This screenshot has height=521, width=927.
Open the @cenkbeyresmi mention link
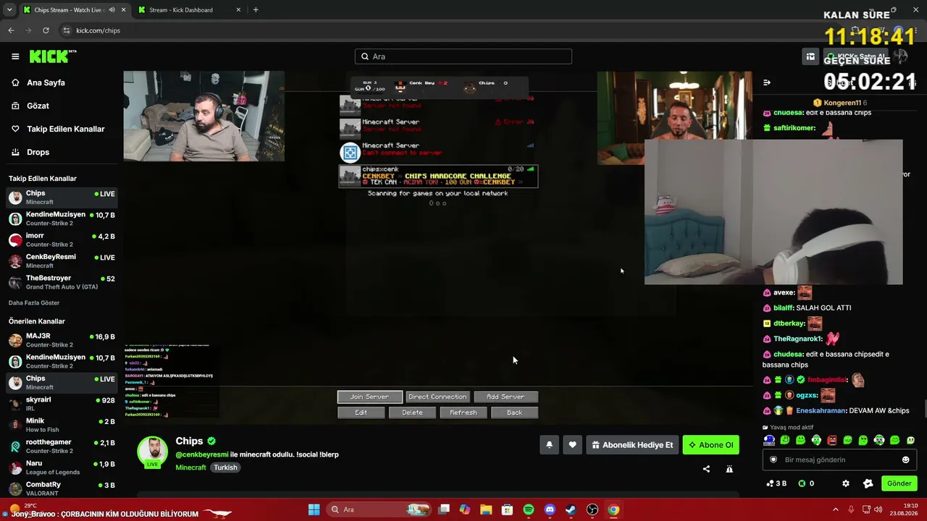[x=202, y=454]
